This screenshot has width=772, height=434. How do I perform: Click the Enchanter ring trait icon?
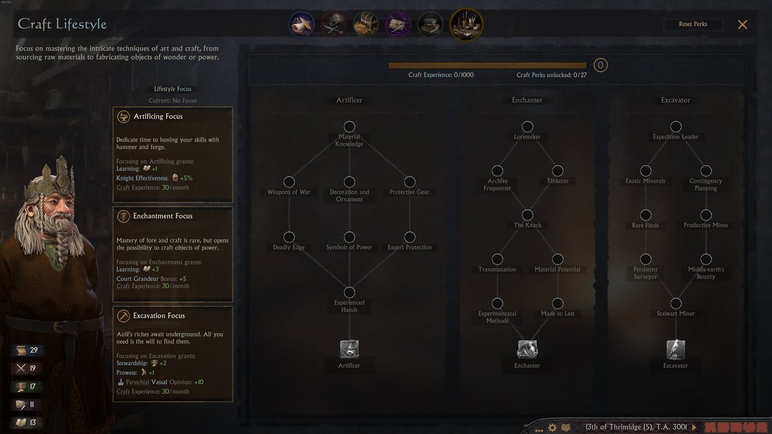pyautogui.click(x=528, y=349)
